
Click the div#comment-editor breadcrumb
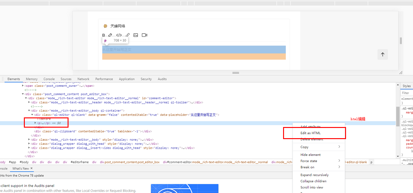tap(215, 162)
